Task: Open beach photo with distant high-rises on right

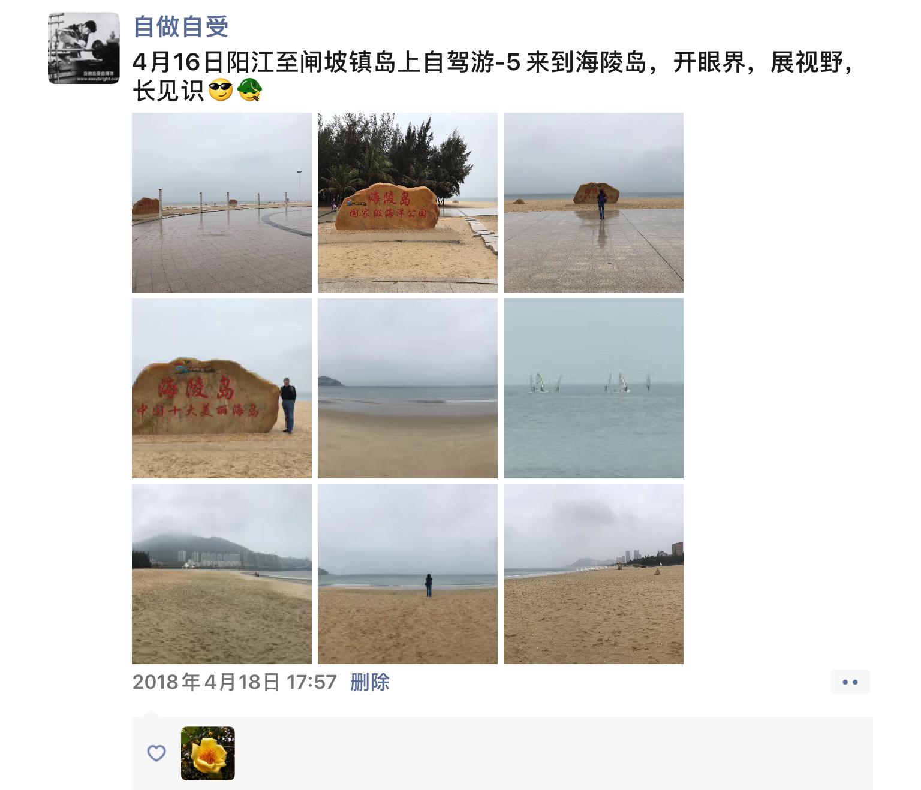Action: tap(594, 574)
